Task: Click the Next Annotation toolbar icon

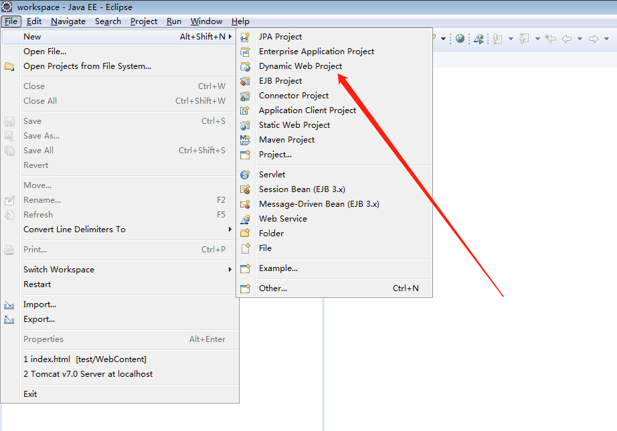Action: point(498,39)
